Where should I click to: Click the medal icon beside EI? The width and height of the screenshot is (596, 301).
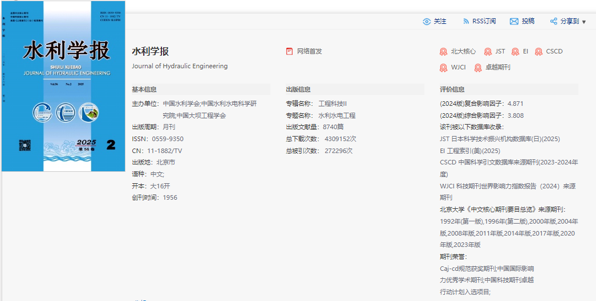pyautogui.click(x=516, y=52)
